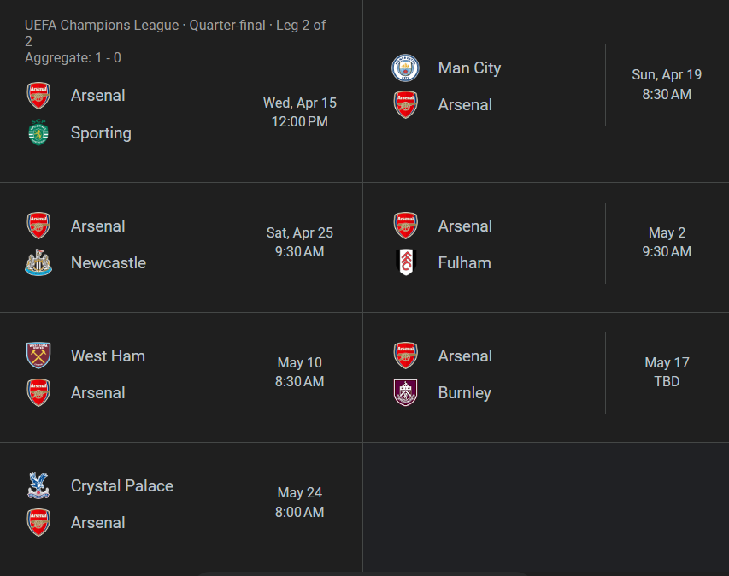Click the West Ham team name
The image size is (729, 576).
[108, 356]
